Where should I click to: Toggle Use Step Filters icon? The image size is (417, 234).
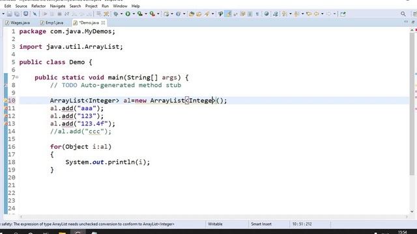click(x=106, y=14)
